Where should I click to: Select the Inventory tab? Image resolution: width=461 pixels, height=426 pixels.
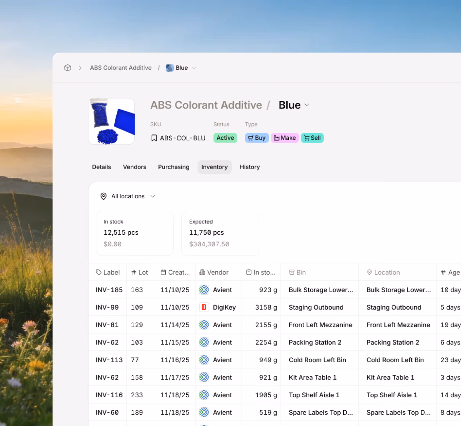[215, 167]
